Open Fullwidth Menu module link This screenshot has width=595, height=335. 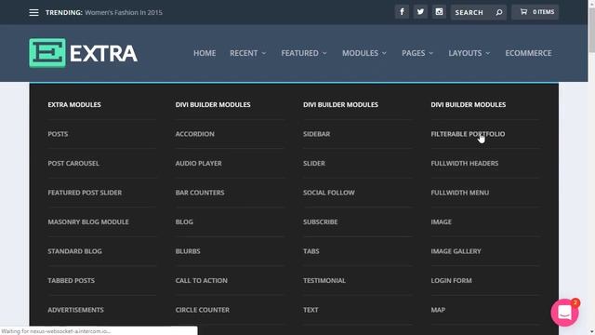460,193
